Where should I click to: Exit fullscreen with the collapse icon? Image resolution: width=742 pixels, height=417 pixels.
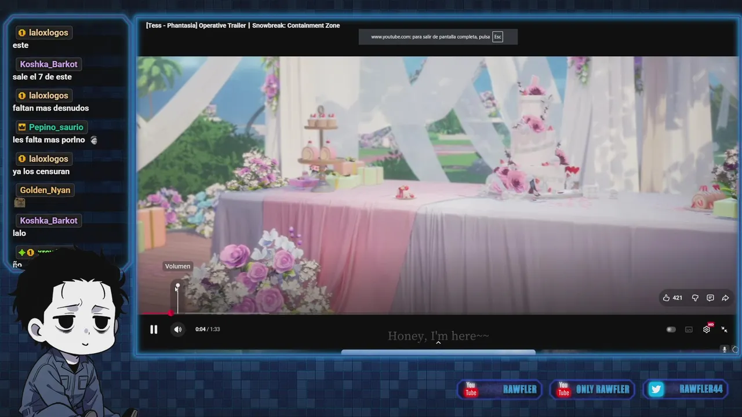click(x=724, y=329)
